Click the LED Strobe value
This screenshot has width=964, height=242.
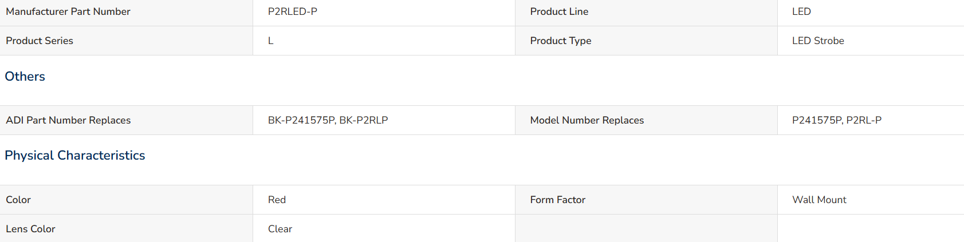pyautogui.click(x=818, y=41)
